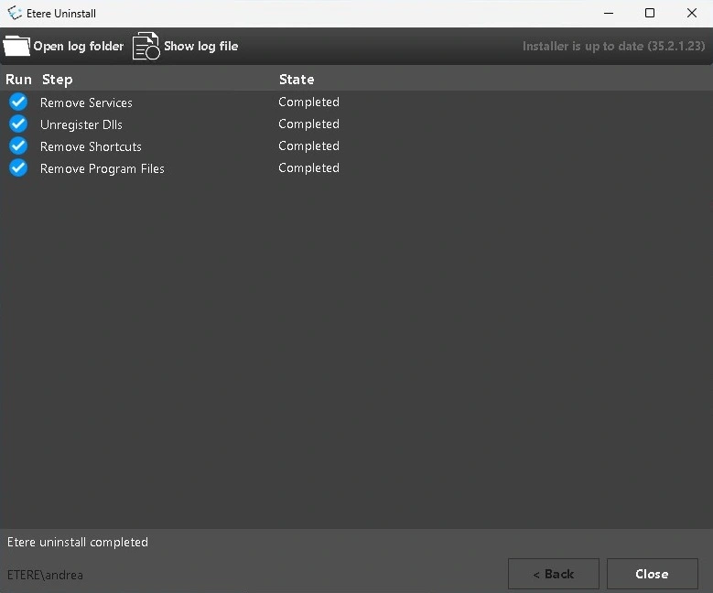The width and height of the screenshot is (713, 593).
Task: Maximize the Etere Uninstall window
Action: (650, 13)
